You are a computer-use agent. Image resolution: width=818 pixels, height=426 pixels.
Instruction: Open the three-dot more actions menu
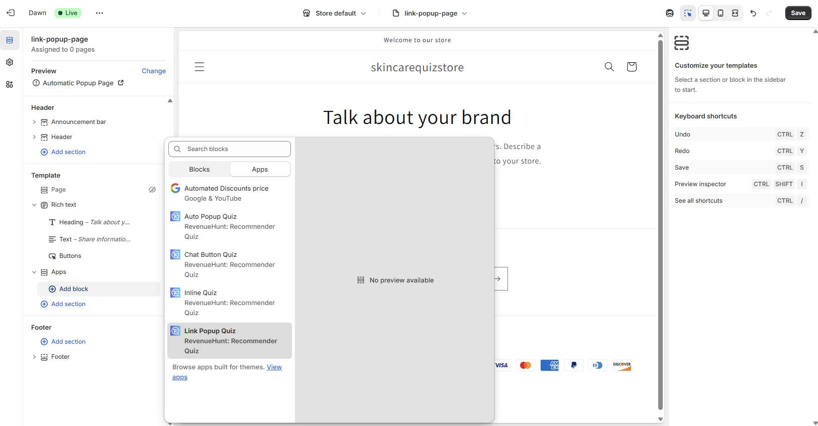click(x=99, y=13)
